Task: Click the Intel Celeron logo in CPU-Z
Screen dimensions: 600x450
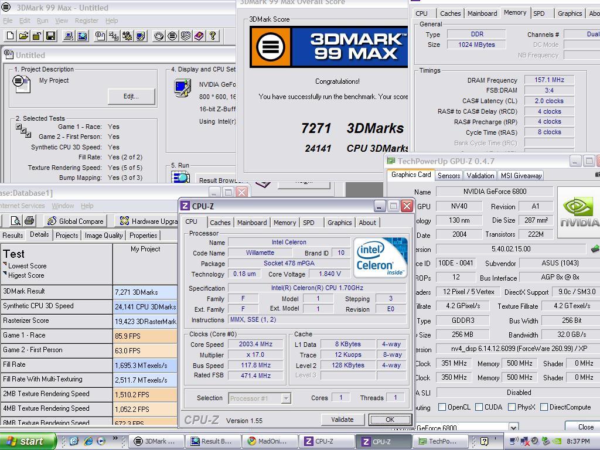Action: click(x=380, y=257)
